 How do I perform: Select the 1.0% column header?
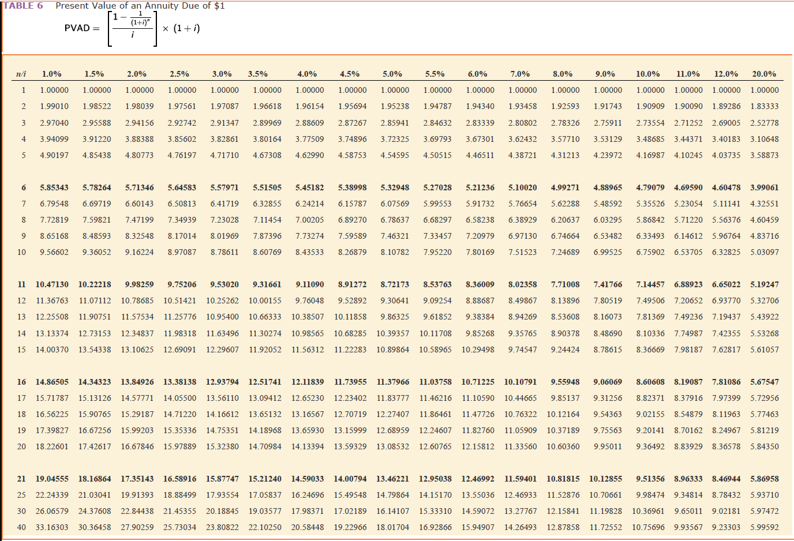(x=52, y=74)
